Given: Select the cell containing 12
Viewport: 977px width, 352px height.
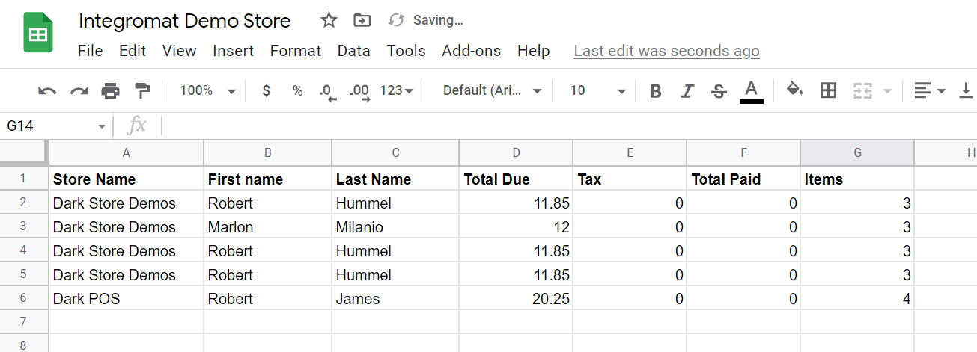Looking at the screenshot, I should tap(516, 226).
